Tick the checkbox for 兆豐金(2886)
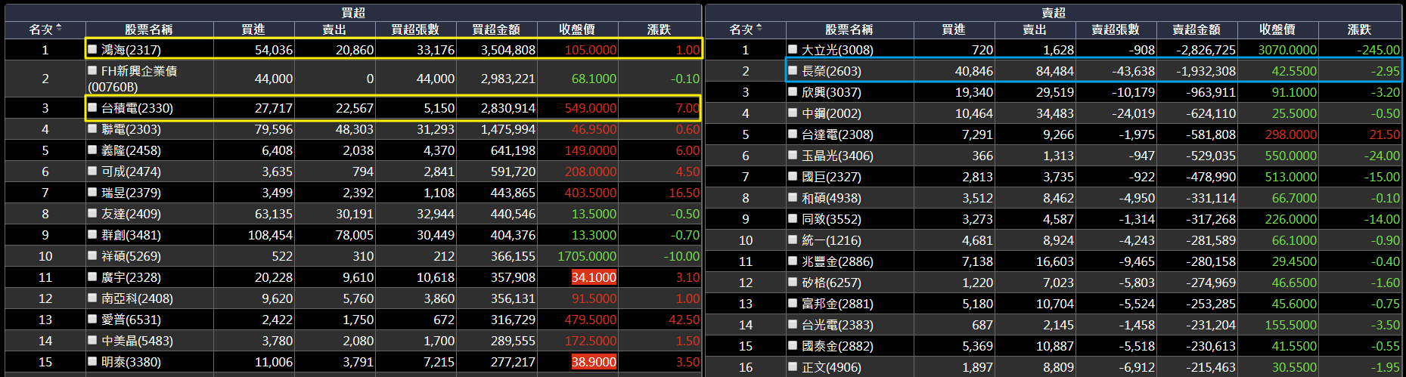This screenshot has width=1406, height=377. 793,261
